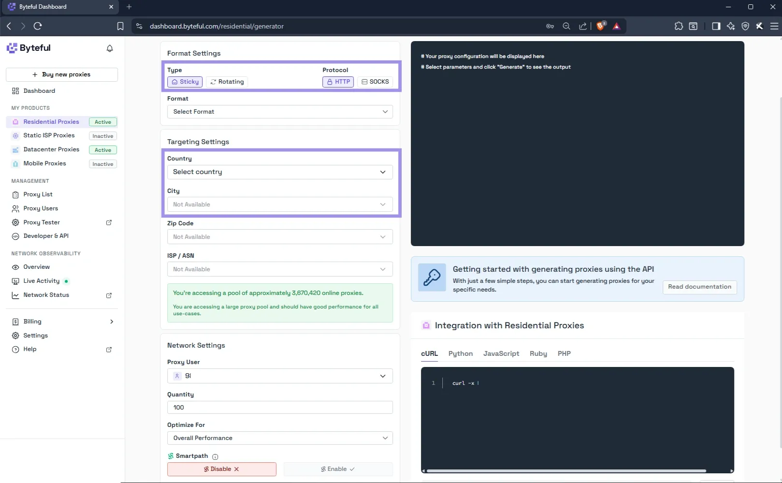Select Sticky proxy type
This screenshot has height=483, width=782.
click(185, 82)
